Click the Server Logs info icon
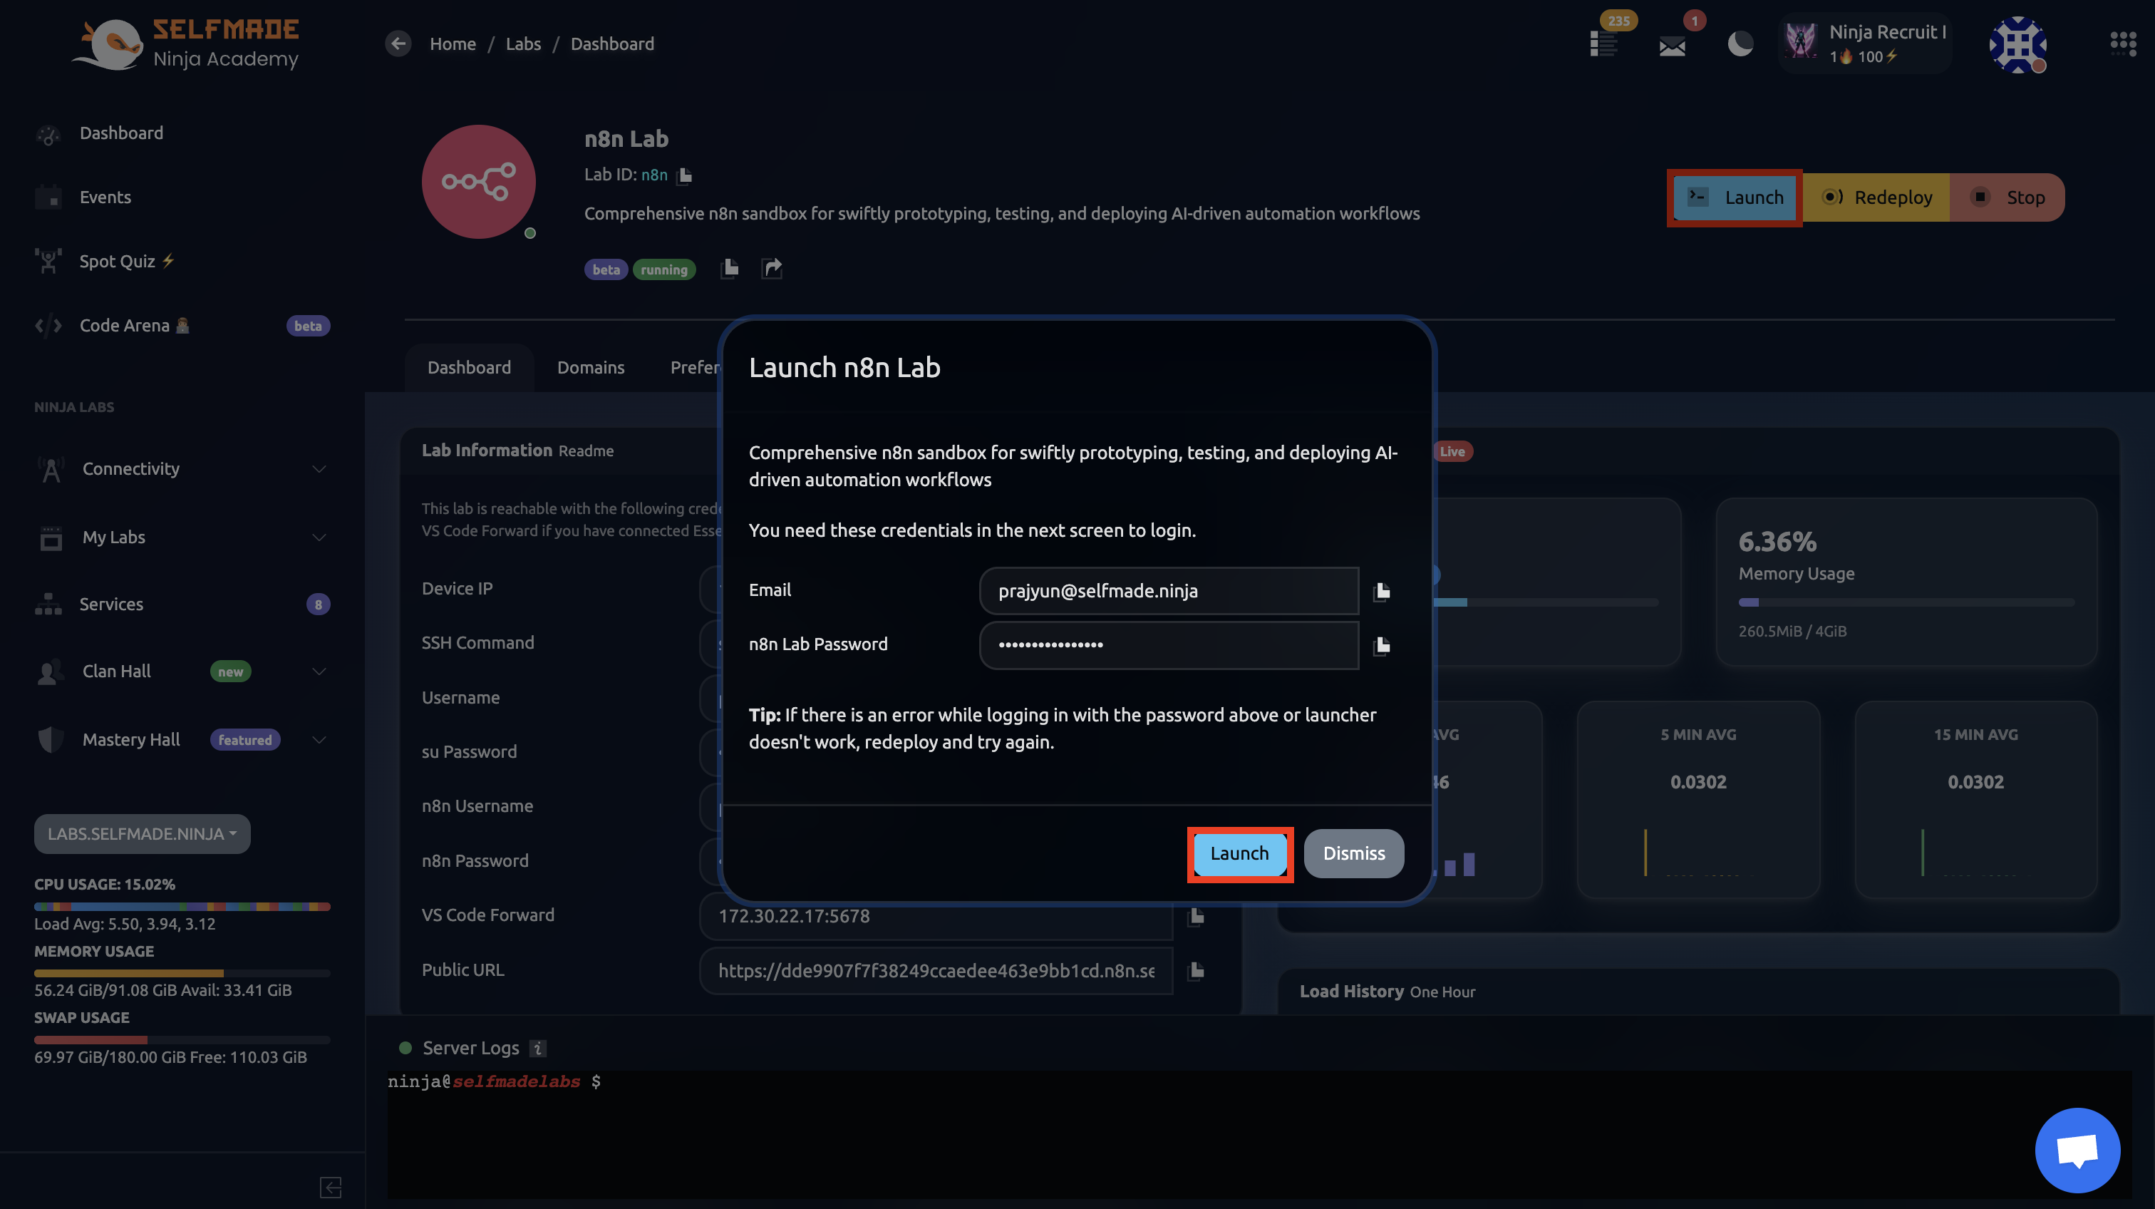Screen dimensions: 2155x1209 pos(538,1049)
